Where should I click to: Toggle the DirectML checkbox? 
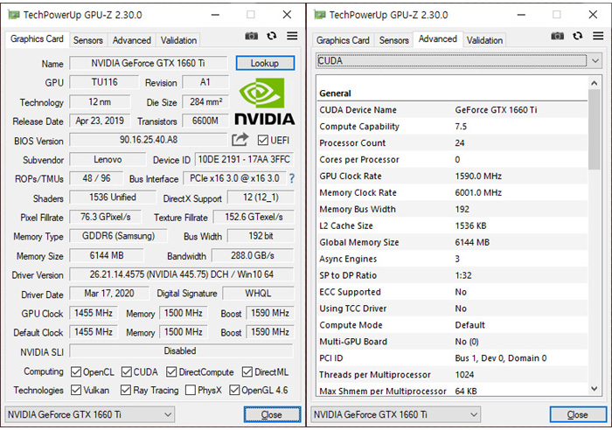pos(247,371)
